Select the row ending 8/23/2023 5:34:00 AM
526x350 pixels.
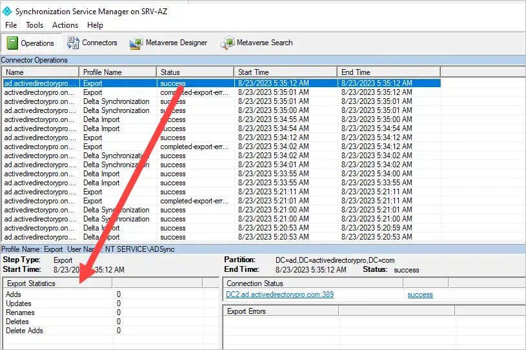221,174
